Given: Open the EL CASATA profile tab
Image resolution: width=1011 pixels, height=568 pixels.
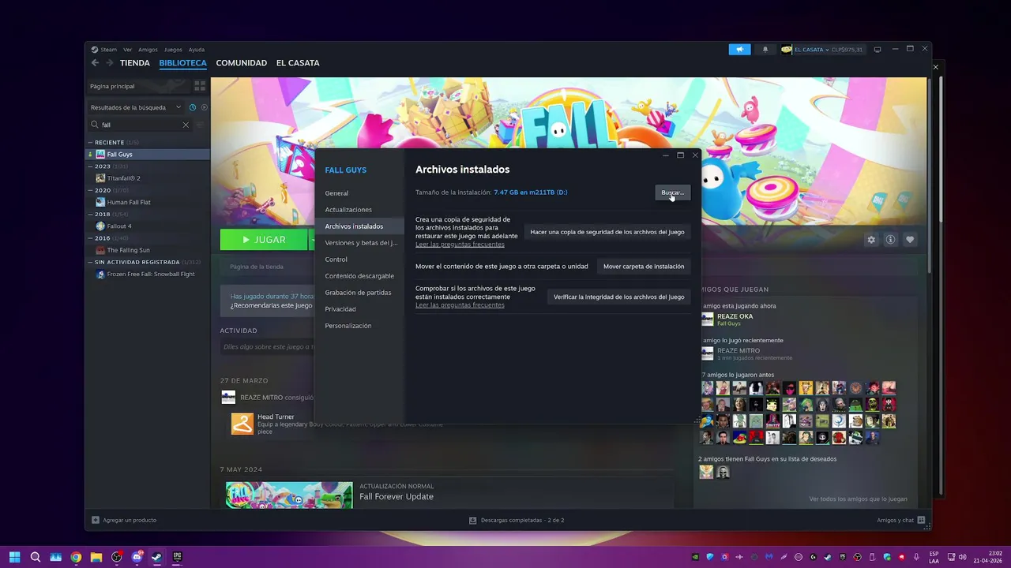Looking at the screenshot, I should point(298,63).
